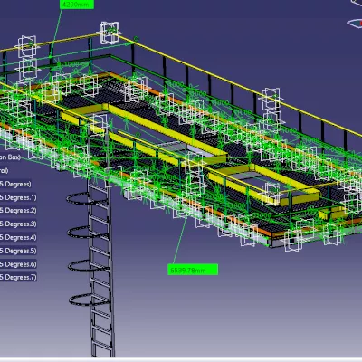Pick the '5 Degrees.3)' tree node

pyautogui.click(x=18, y=224)
